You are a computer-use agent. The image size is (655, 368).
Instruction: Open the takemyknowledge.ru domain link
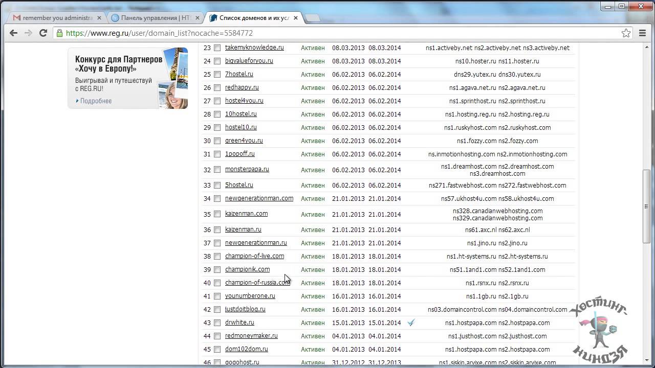pos(254,48)
